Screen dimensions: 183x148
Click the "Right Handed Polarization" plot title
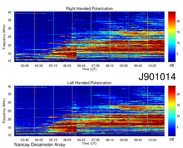(89, 9)
